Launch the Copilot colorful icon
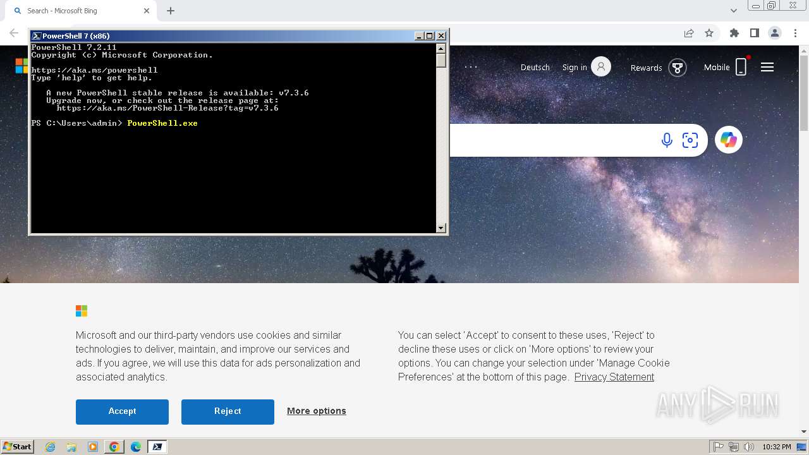 point(729,140)
